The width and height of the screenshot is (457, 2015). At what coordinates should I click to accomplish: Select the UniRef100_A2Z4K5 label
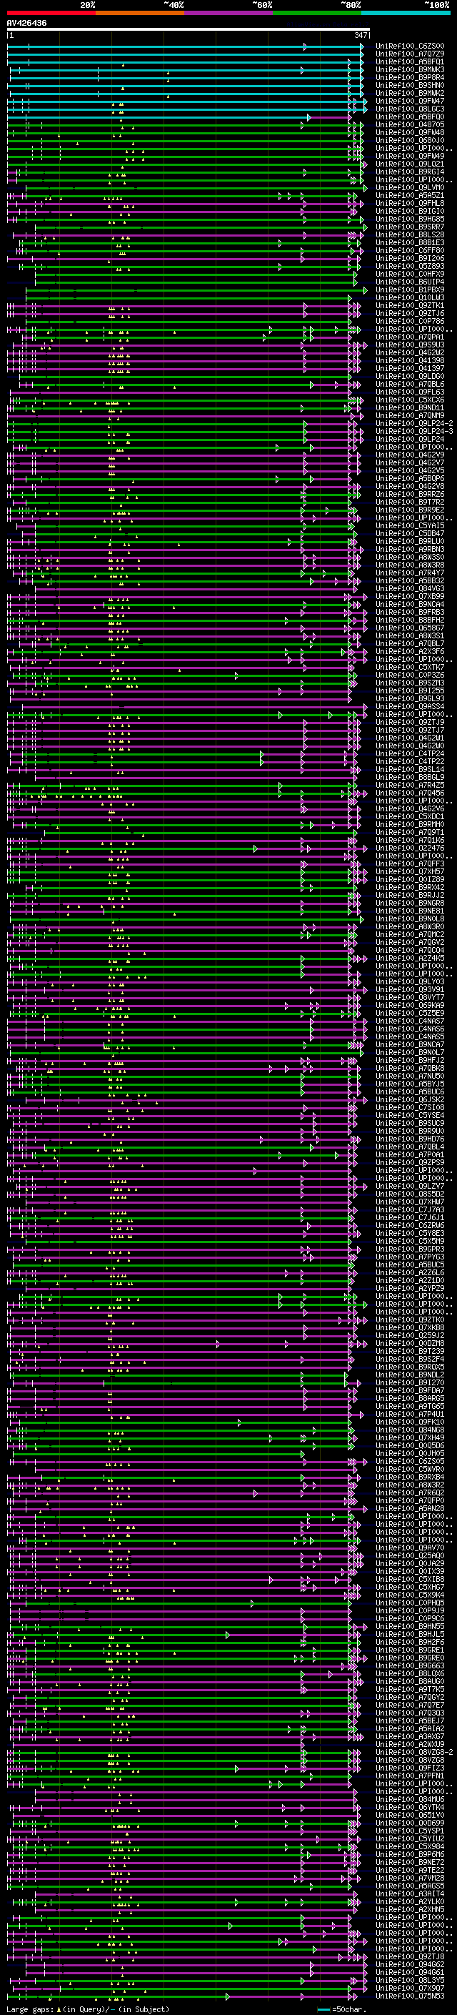[410, 957]
